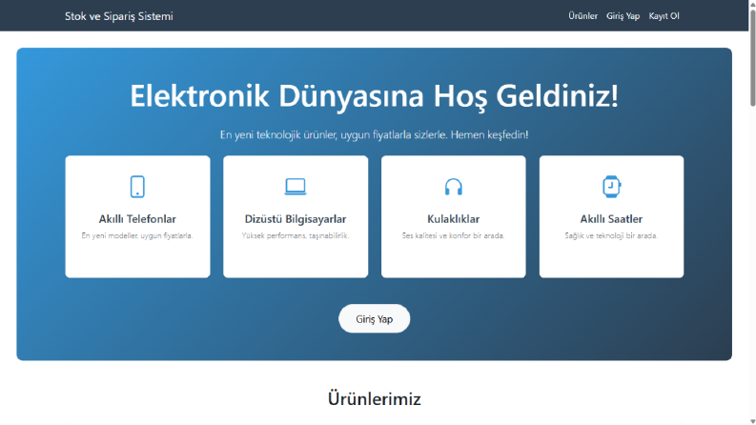Click the smartphone icon in Akıllı Telefonlar card
The height and width of the screenshot is (425, 756).
(137, 187)
